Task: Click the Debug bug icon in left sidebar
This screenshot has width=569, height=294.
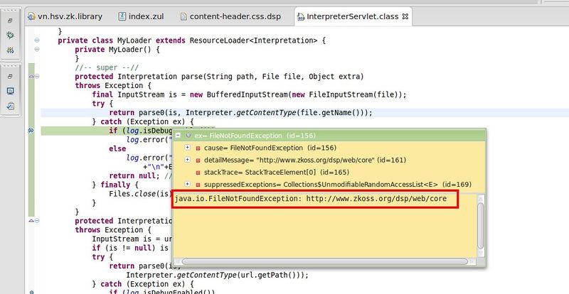Action: (10, 34)
